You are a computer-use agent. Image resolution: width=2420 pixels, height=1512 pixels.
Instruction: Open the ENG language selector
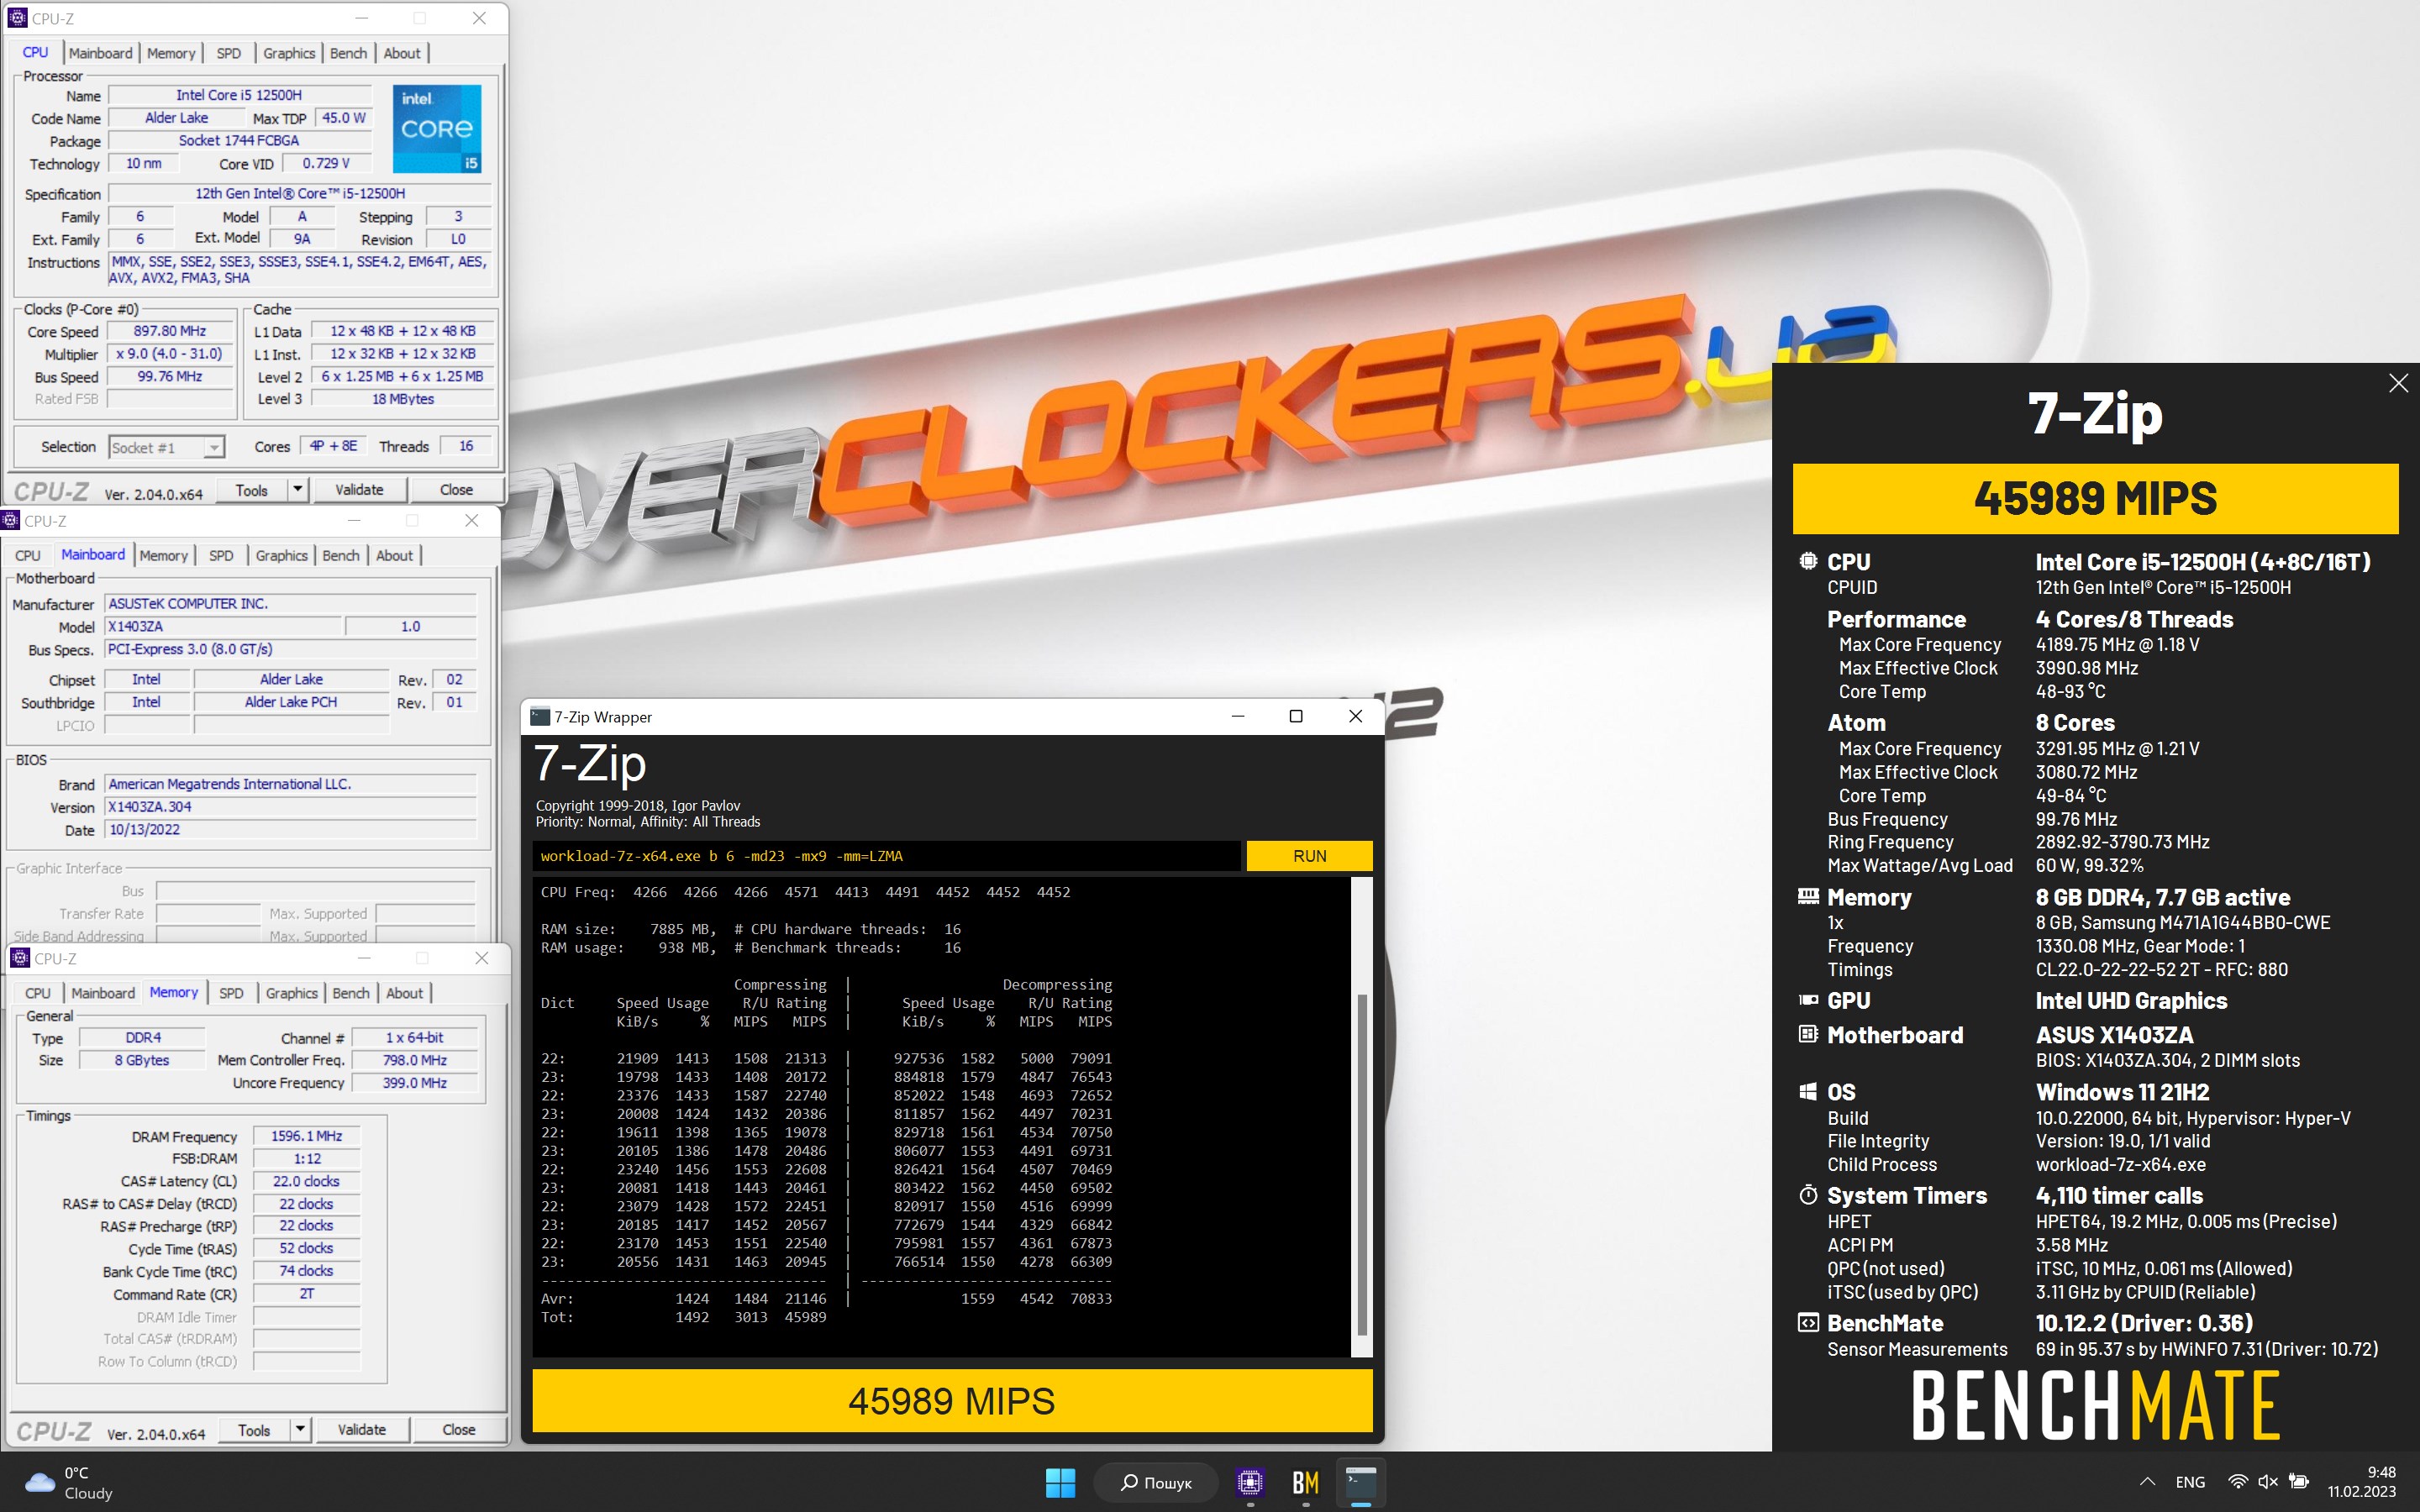2190,1482
